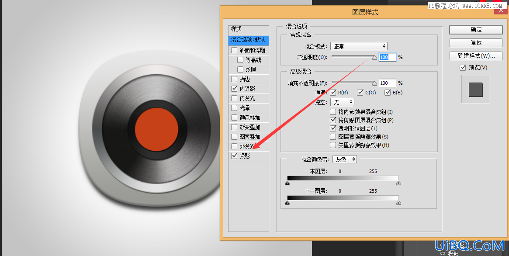Click the 填充不透明度 slider handle
509x256 pixels.
pyautogui.click(x=374, y=83)
